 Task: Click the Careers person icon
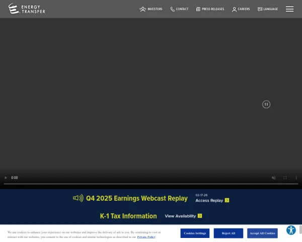tap(234, 9)
